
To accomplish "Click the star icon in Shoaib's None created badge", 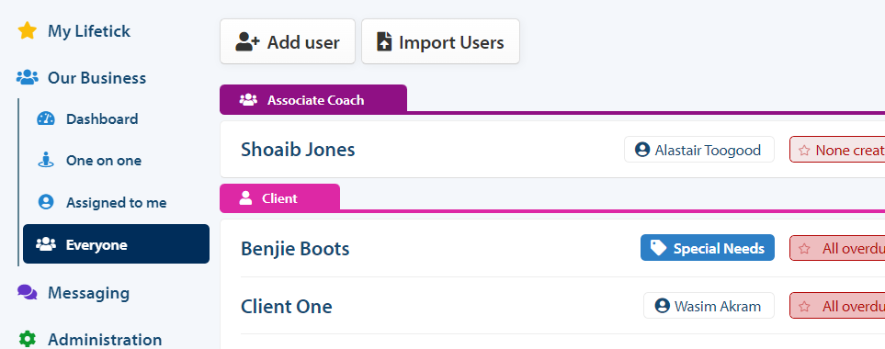I will click(805, 150).
